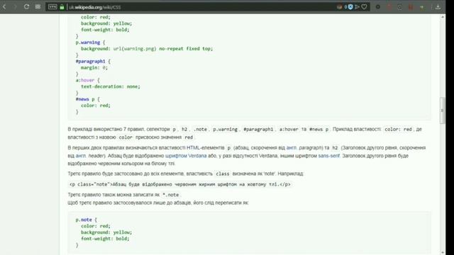Go forward to the next page
454x255 pixels.
(x=15, y=6)
